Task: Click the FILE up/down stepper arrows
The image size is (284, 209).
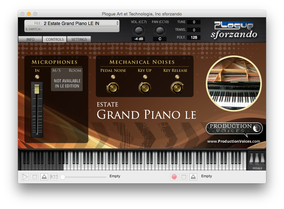Action: 118,23
